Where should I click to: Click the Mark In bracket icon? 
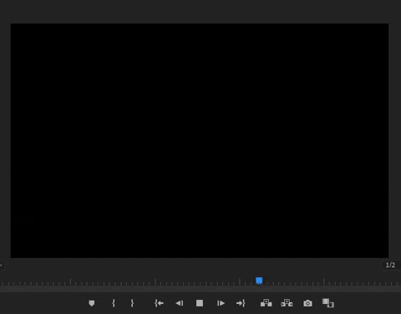pos(114,303)
